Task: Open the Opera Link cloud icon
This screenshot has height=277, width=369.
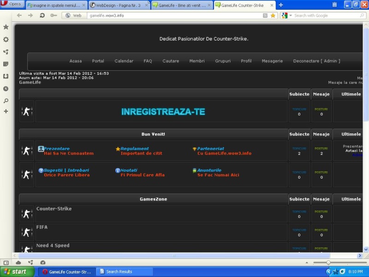Action: (18, 262)
